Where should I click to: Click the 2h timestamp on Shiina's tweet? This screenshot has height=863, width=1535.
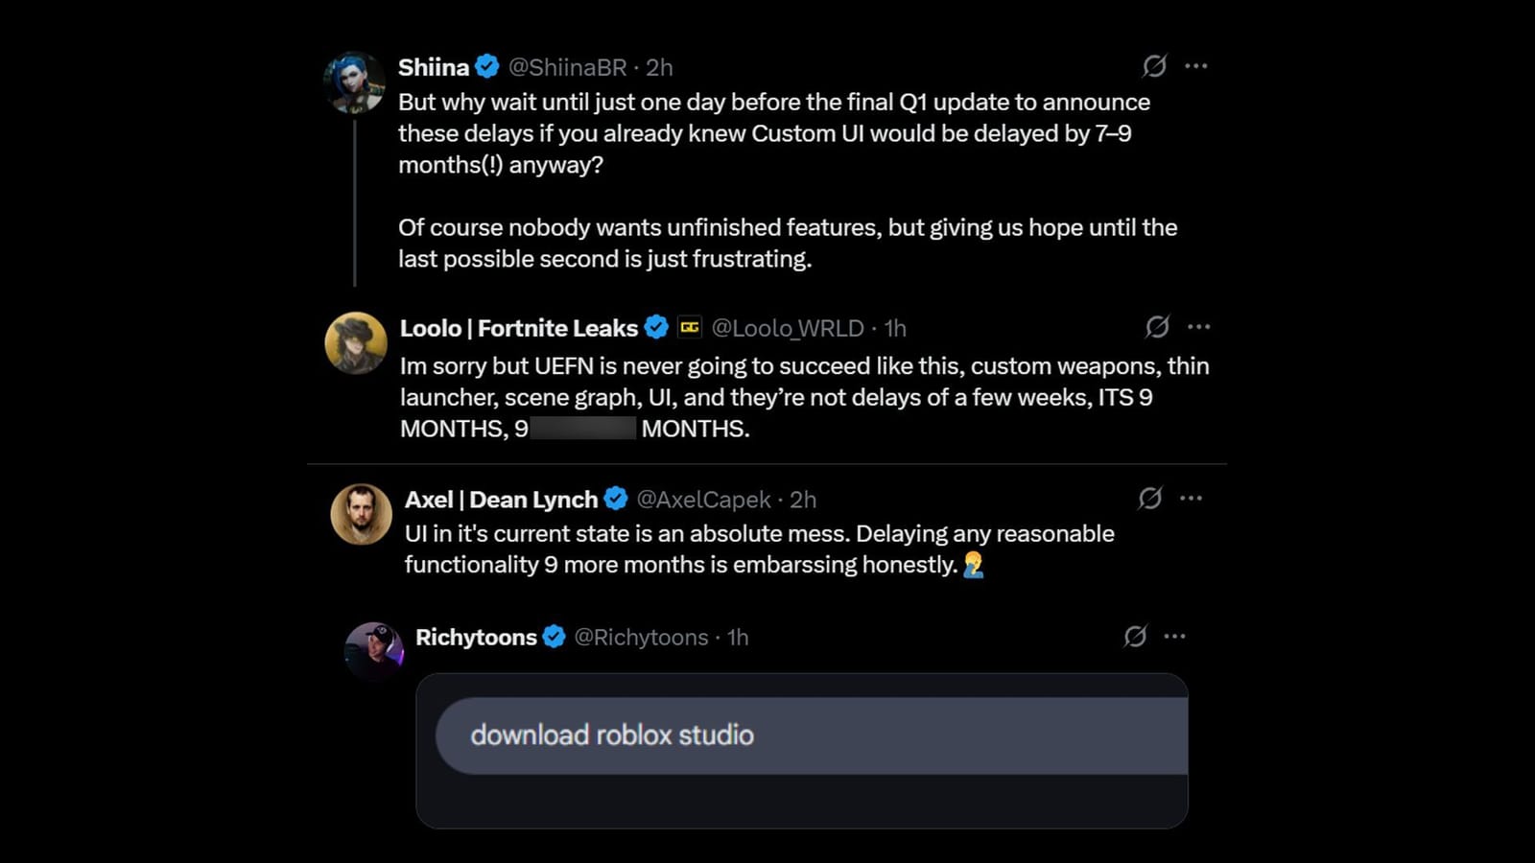point(658,67)
